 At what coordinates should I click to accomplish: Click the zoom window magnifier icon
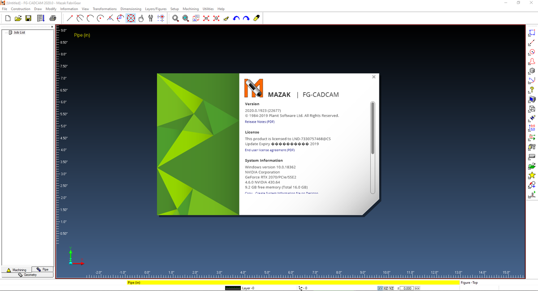click(185, 18)
